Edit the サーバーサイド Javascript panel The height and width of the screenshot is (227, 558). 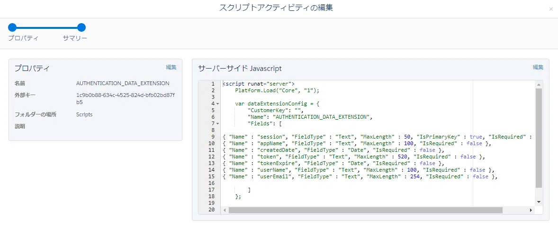point(538,67)
